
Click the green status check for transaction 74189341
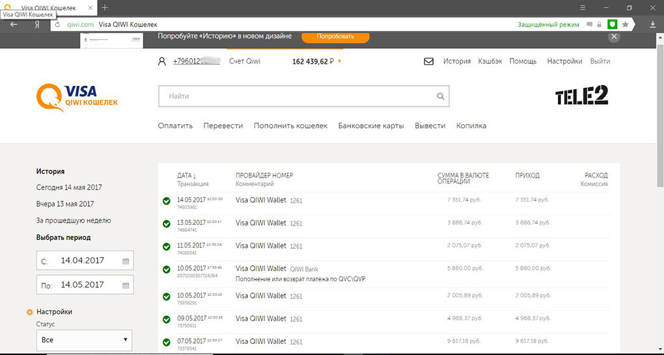pyautogui.click(x=167, y=246)
